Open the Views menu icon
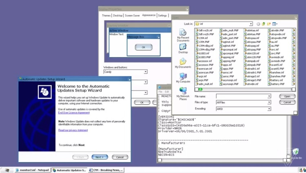 point(275,24)
